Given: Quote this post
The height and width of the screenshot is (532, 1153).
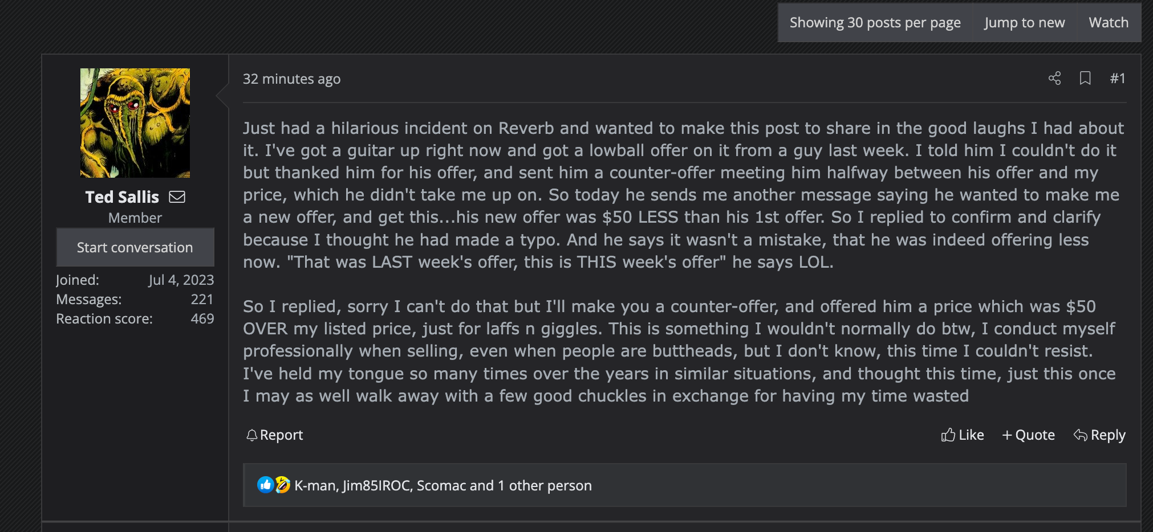Looking at the screenshot, I should point(1029,435).
